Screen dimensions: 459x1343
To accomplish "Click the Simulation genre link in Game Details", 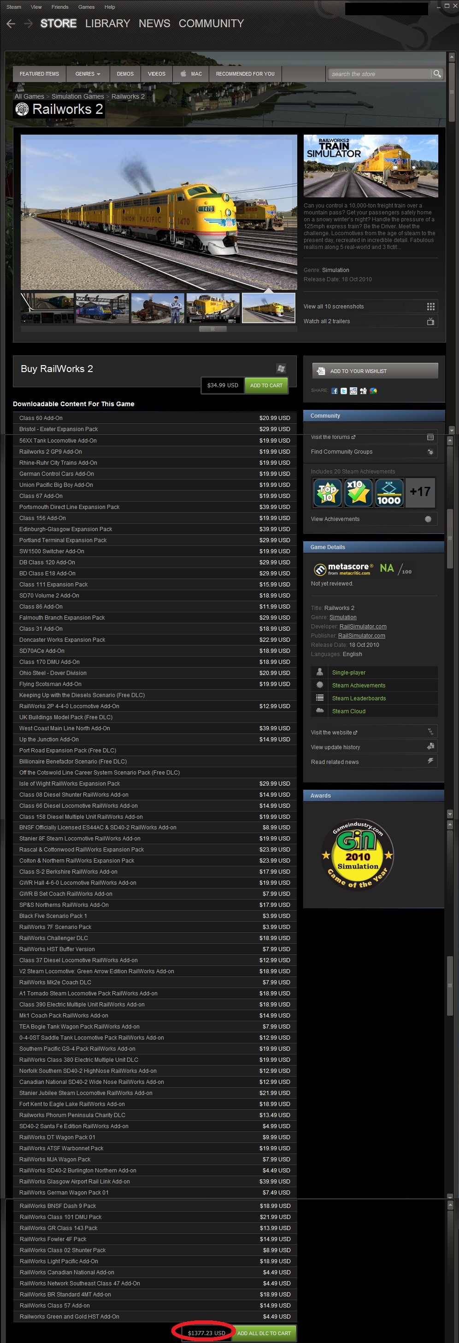I will coord(343,617).
